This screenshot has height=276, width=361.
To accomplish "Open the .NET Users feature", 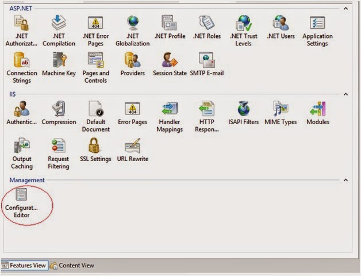I will [x=281, y=27].
